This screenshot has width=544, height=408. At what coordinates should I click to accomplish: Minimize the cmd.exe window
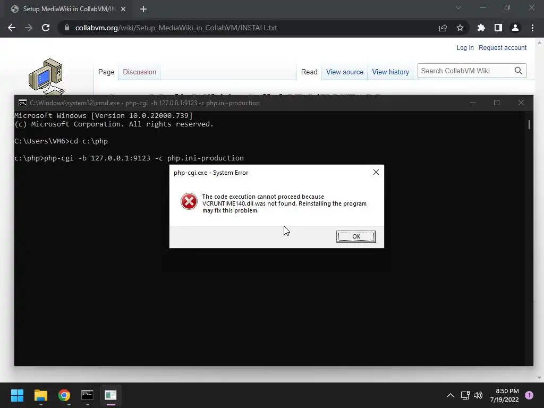pos(472,103)
